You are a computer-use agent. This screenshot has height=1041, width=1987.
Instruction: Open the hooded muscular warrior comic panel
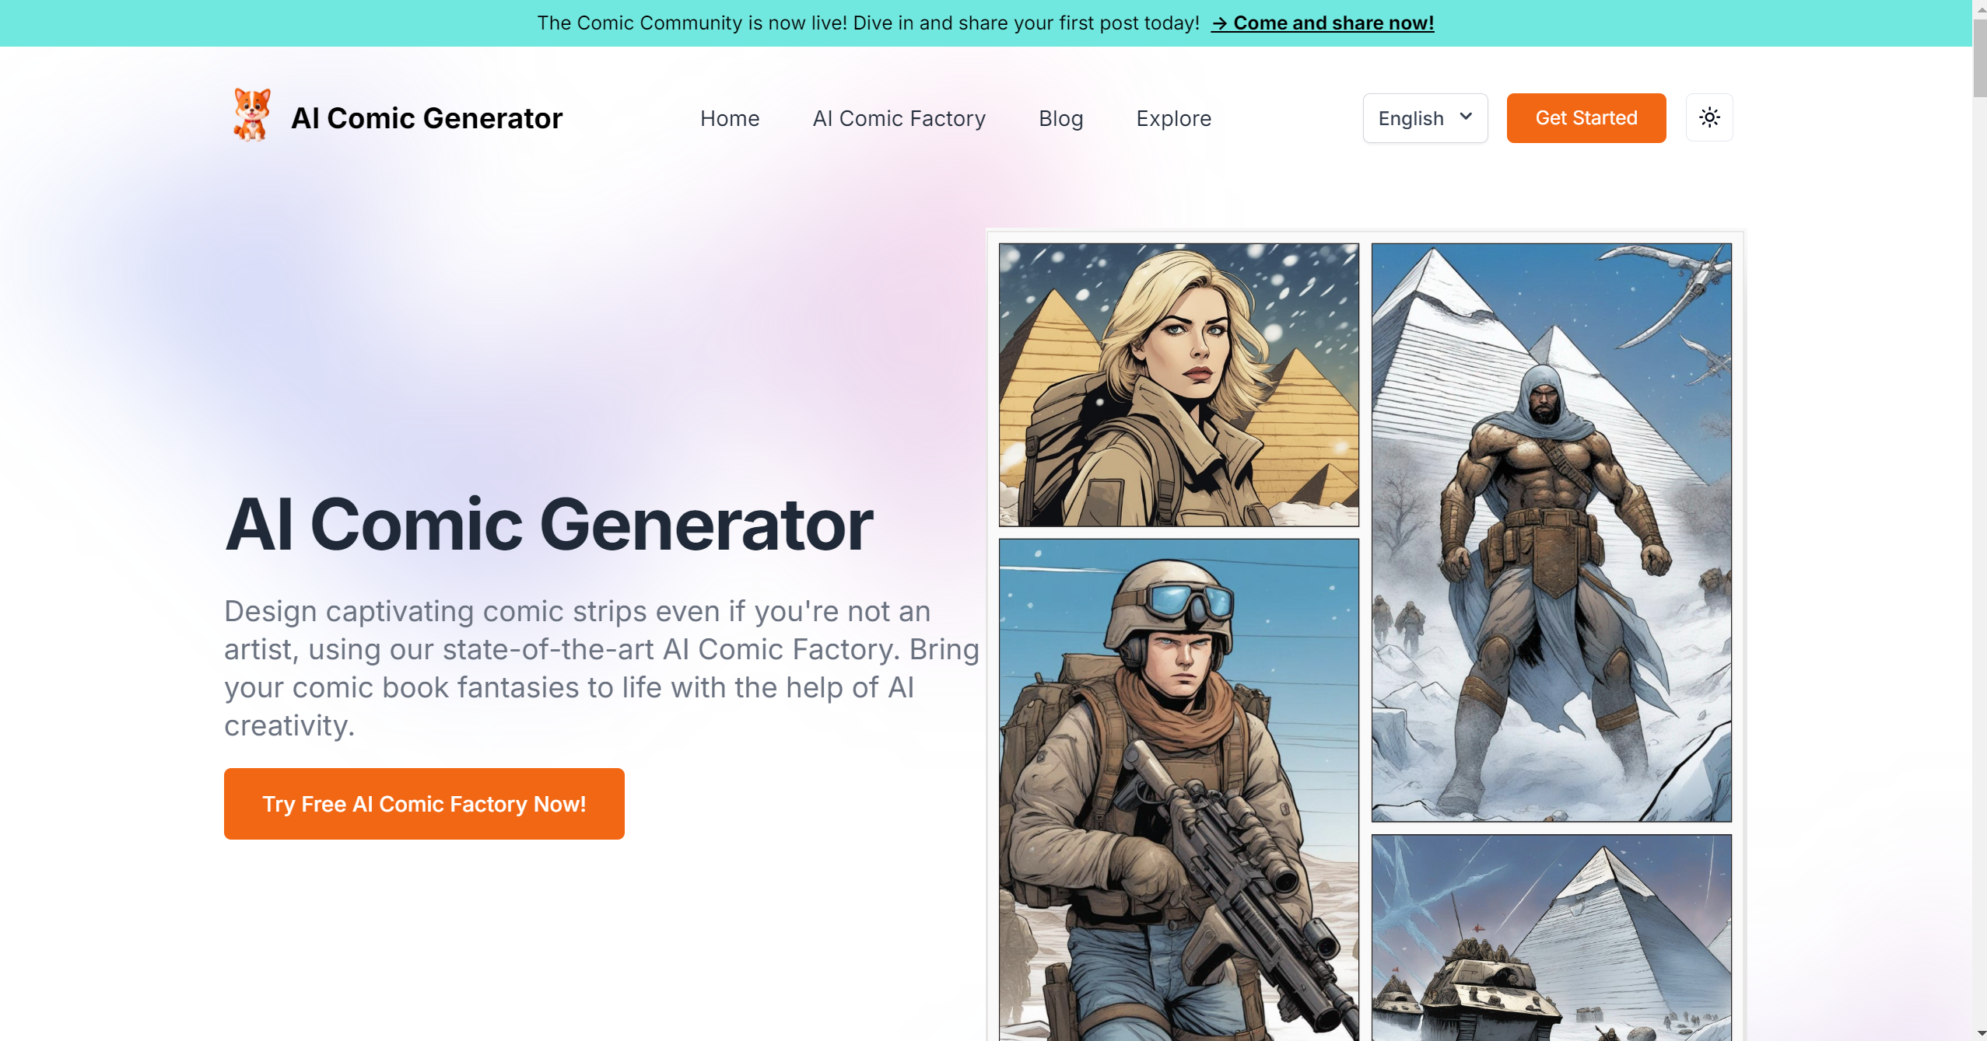tap(1551, 532)
